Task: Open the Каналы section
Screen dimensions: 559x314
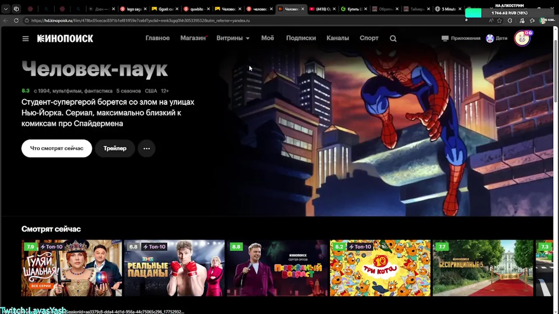Action: [x=338, y=38]
